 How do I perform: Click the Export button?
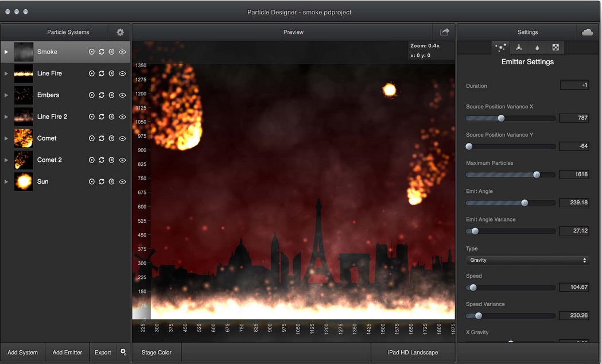tap(103, 353)
